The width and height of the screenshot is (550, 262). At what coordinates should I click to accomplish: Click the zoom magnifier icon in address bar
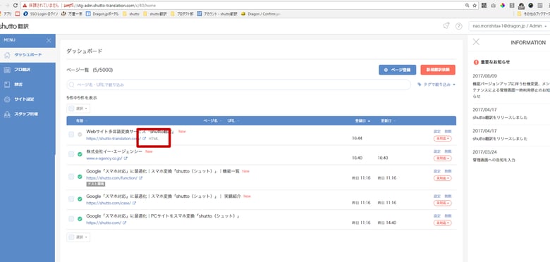pos(468,6)
